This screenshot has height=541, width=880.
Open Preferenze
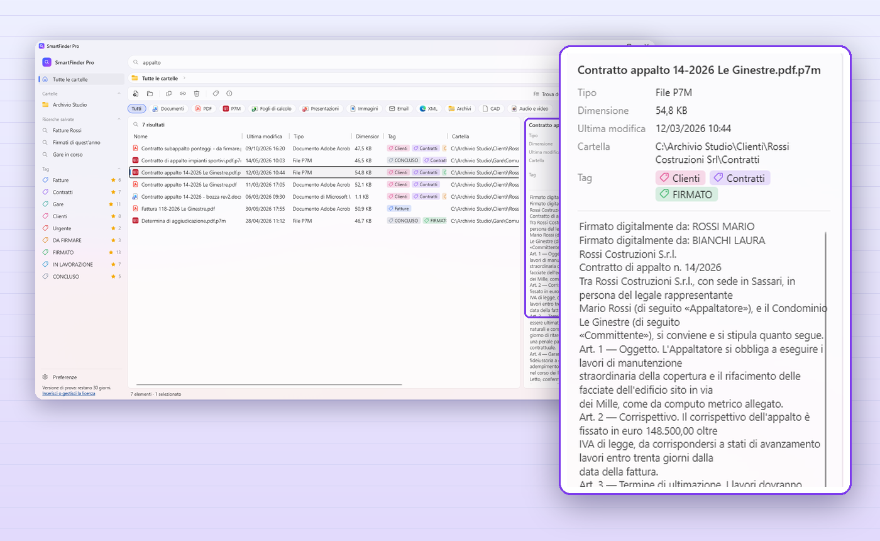point(82,377)
